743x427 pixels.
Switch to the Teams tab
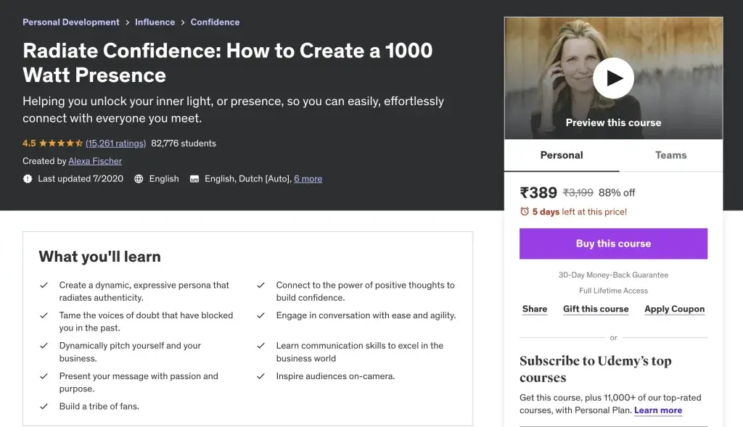[x=670, y=155]
